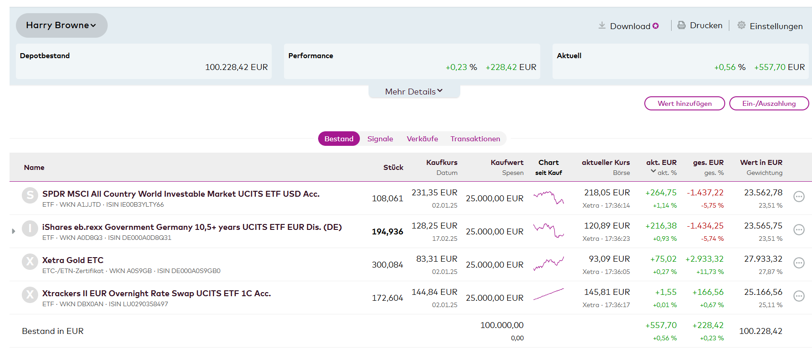Viewport: 812px width, 353px height.
Task: Open Einstellungen via the gear icon
Action: point(741,25)
